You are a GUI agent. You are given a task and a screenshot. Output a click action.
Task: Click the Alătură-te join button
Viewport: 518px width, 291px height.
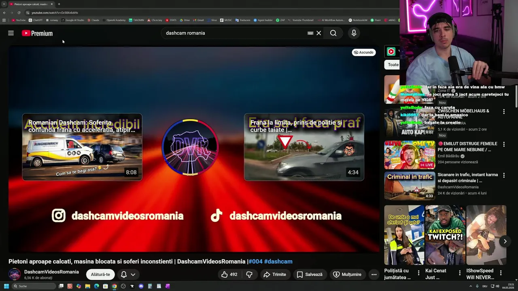100,274
